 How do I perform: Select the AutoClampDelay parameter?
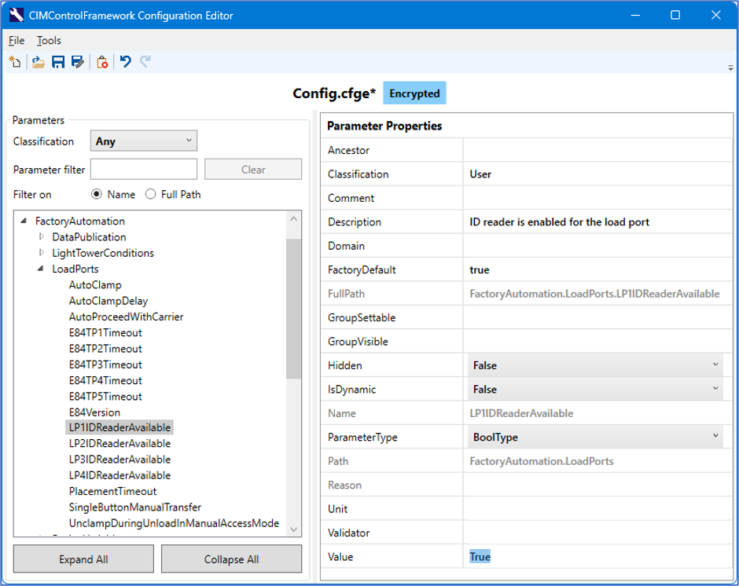tap(108, 301)
